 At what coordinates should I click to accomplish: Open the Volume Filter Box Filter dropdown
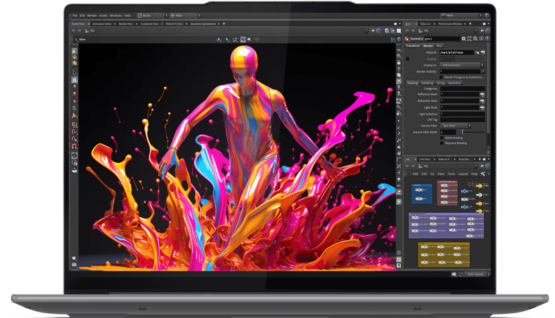(456, 125)
